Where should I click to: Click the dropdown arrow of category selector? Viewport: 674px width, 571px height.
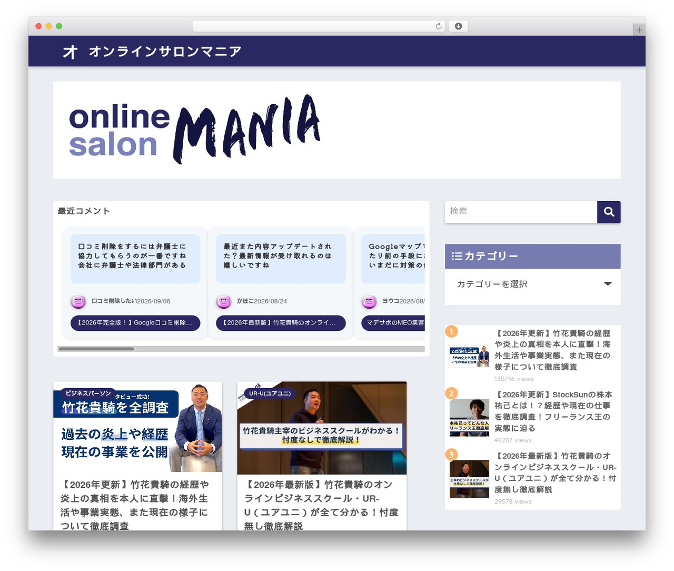pyautogui.click(x=608, y=284)
